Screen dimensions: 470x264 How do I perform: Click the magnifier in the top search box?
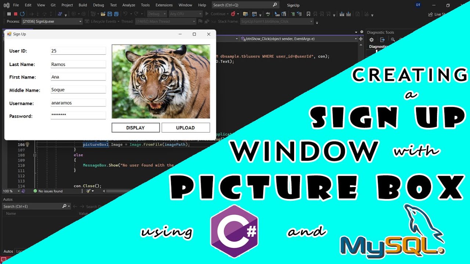[x=275, y=5]
